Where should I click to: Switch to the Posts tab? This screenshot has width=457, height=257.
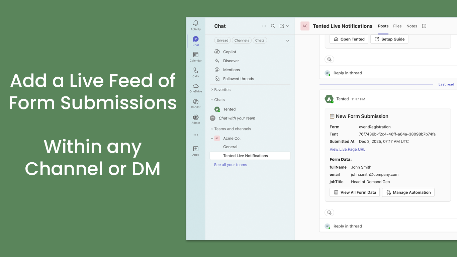coord(383,26)
